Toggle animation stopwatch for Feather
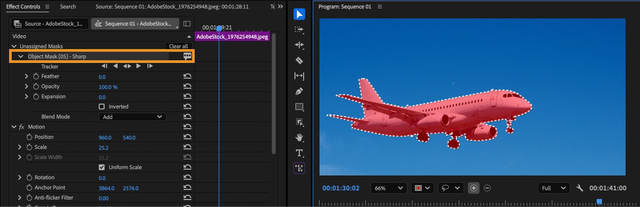Screen dimensions: 640x207 coord(36,77)
